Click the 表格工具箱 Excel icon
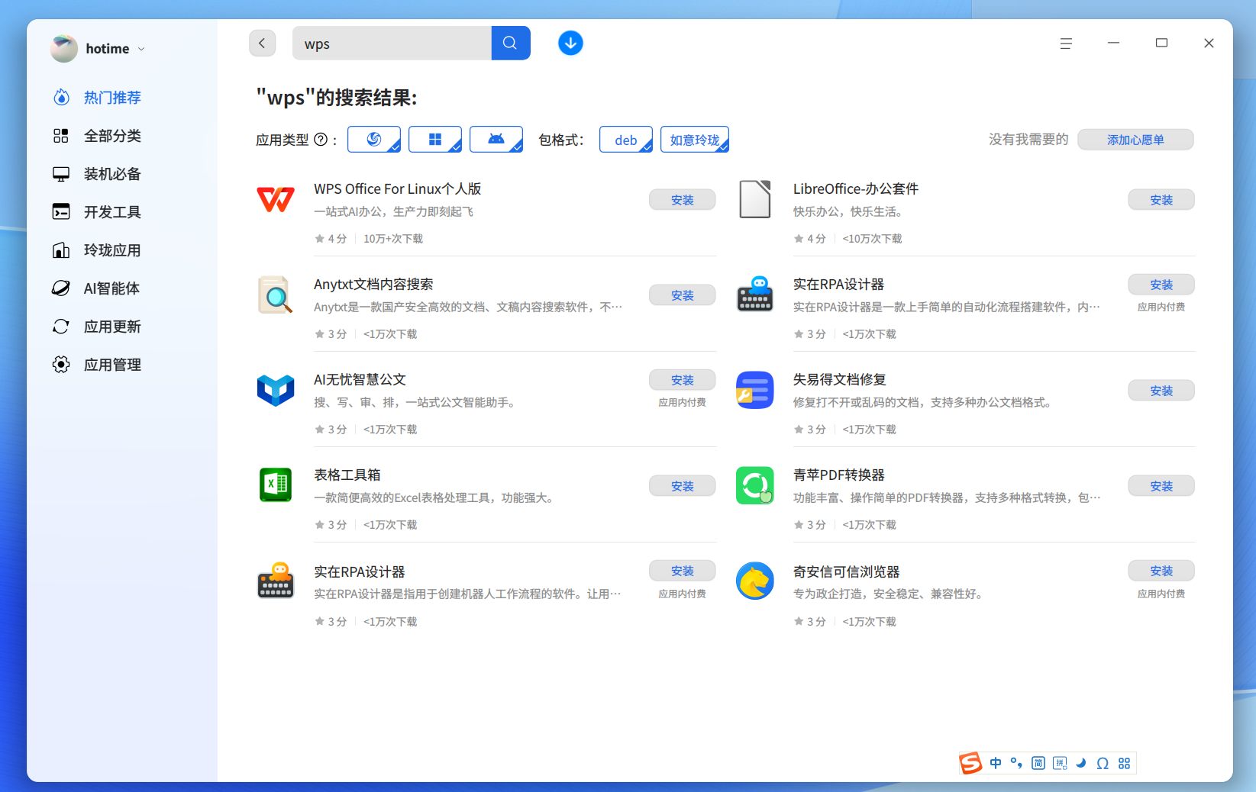1256x792 pixels. [276, 485]
